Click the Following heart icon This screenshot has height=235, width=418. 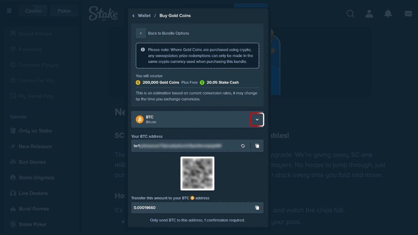(13, 49)
